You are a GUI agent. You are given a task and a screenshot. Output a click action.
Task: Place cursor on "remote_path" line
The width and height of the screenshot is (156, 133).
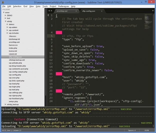(x=83, y=94)
